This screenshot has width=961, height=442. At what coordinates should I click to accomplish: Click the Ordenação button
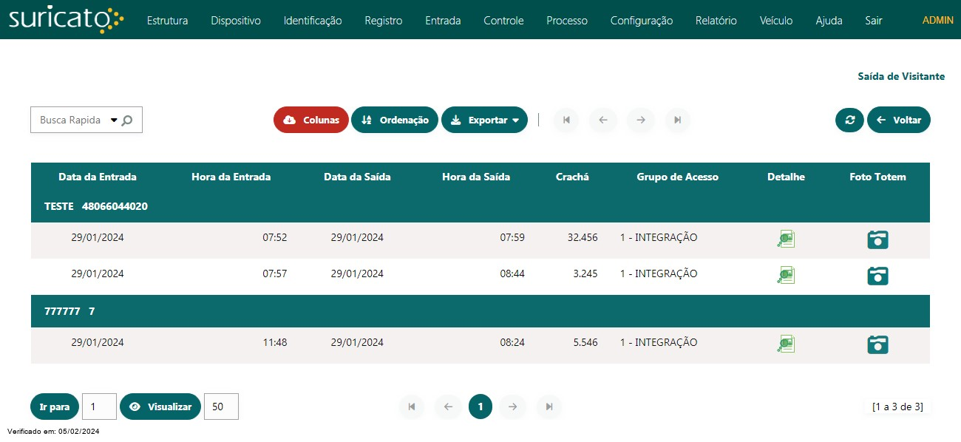click(x=395, y=120)
